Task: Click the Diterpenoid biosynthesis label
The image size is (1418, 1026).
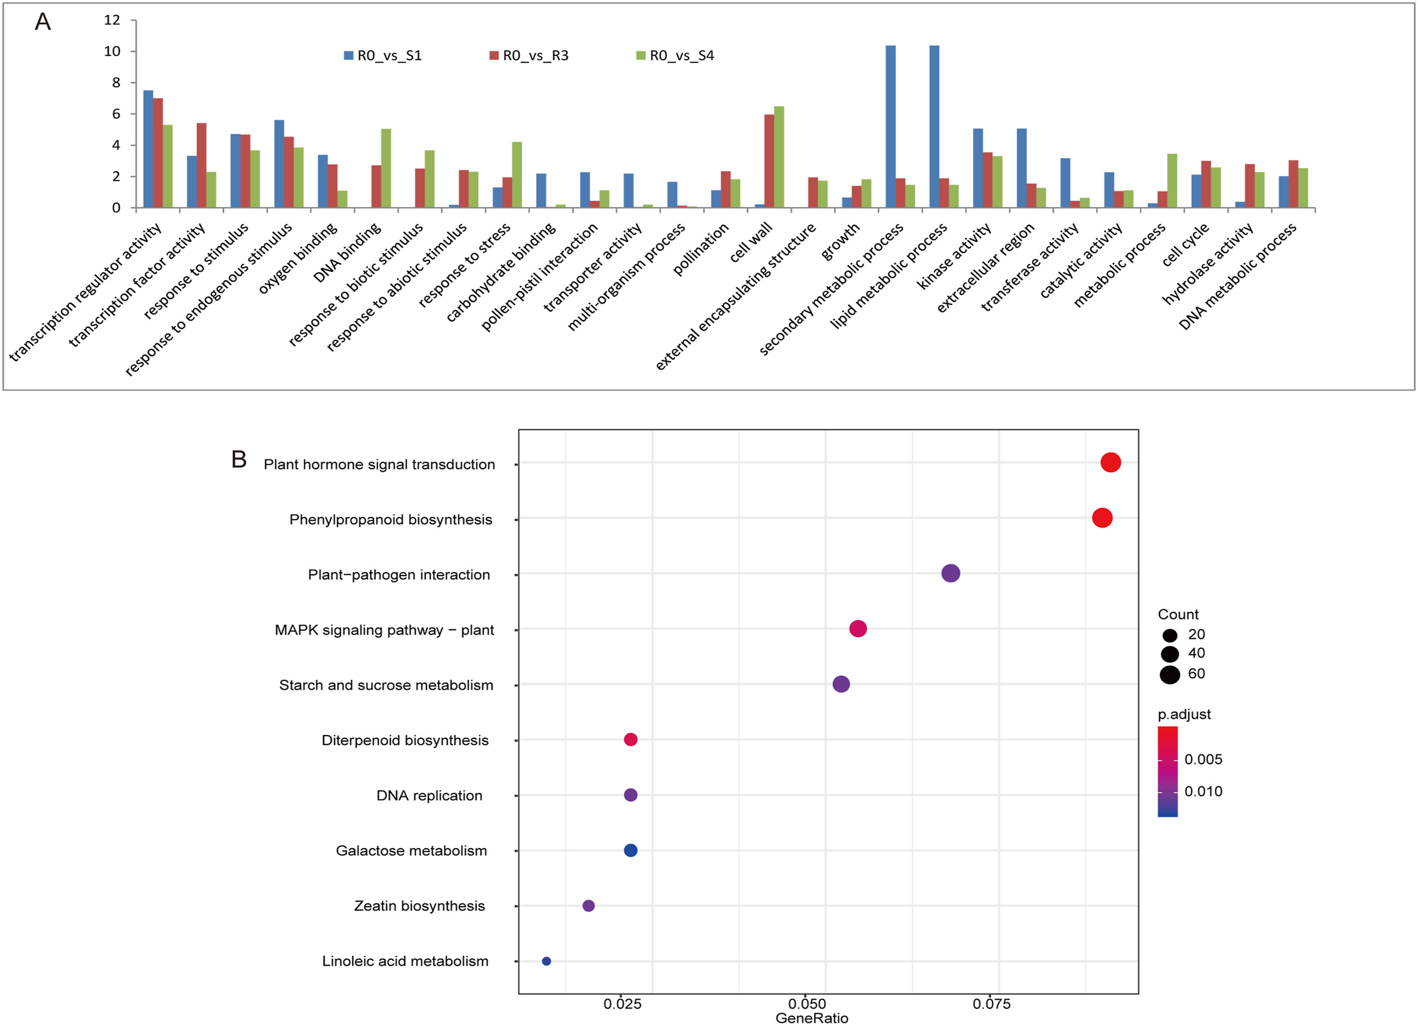Action: (x=405, y=741)
